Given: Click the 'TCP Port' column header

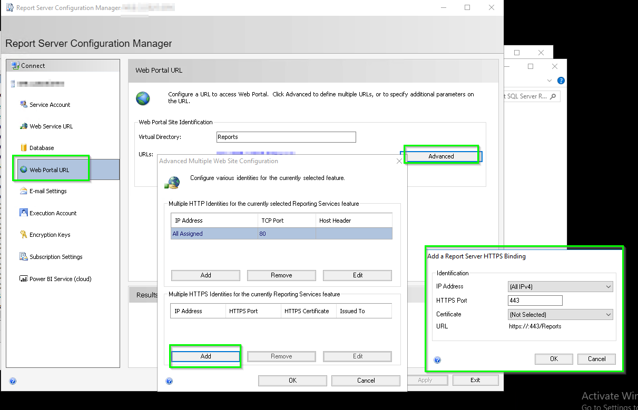Looking at the screenshot, I should coord(287,221).
